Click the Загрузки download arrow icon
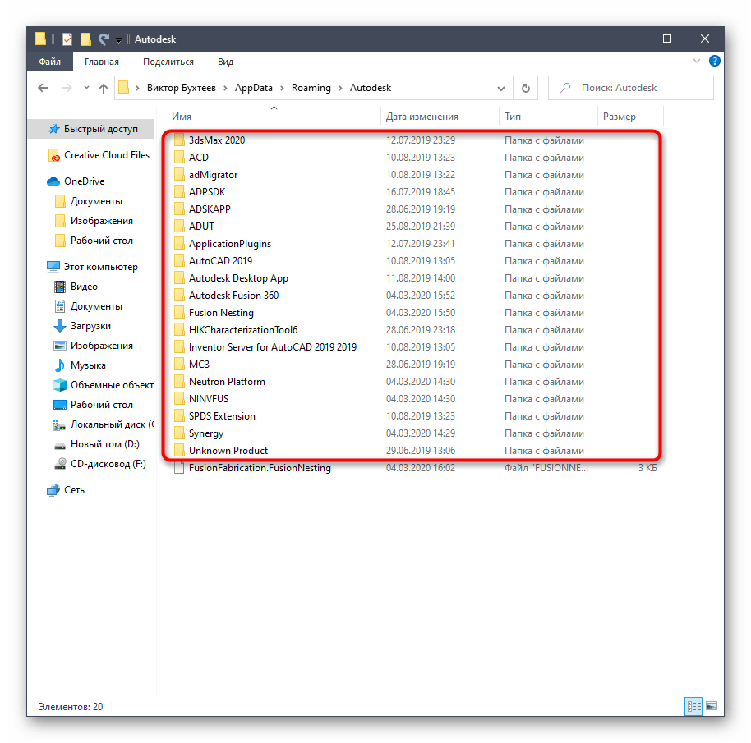The width and height of the screenshot is (751, 743). (x=60, y=326)
